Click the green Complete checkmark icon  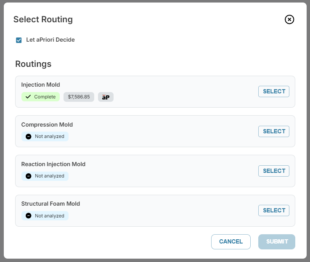tap(28, 97)
